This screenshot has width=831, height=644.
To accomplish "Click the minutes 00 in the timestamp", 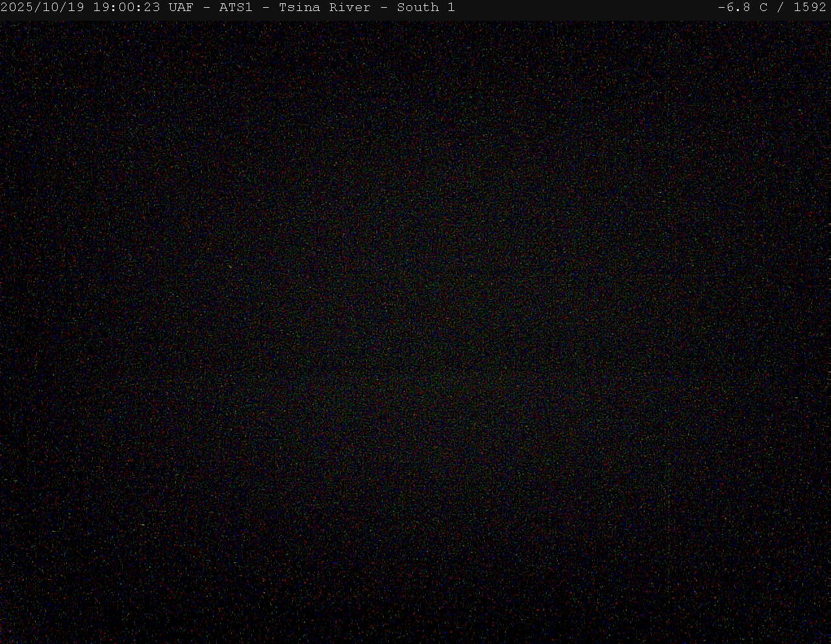I will point(127,8).
